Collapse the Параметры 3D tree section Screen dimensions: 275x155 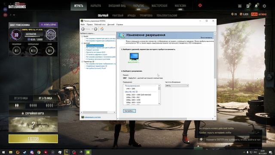click(82, 62)
